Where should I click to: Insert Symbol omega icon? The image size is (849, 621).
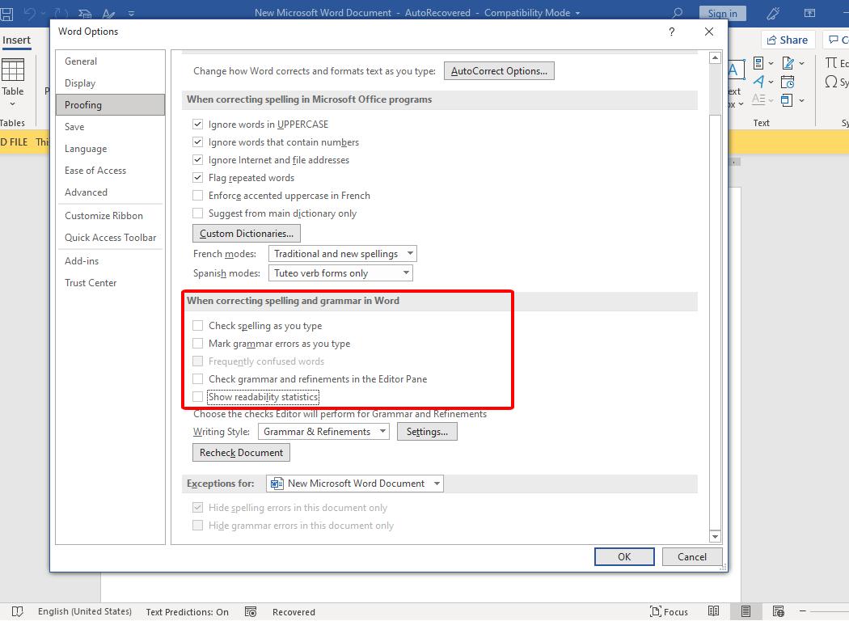tap(831, 82)
